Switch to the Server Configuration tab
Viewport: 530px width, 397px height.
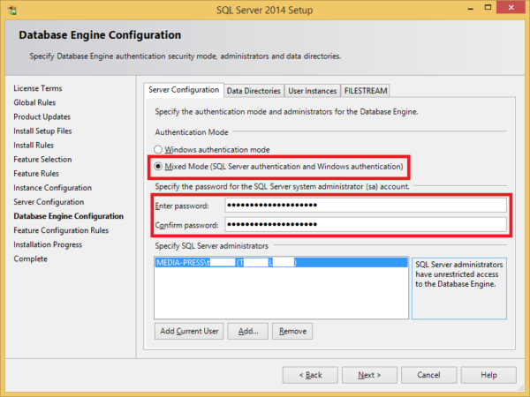point(184,90)
